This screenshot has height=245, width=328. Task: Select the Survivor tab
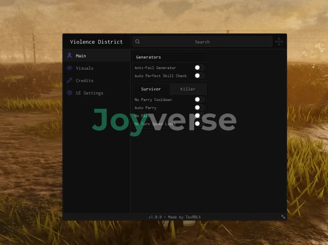[x=151, y=89]
